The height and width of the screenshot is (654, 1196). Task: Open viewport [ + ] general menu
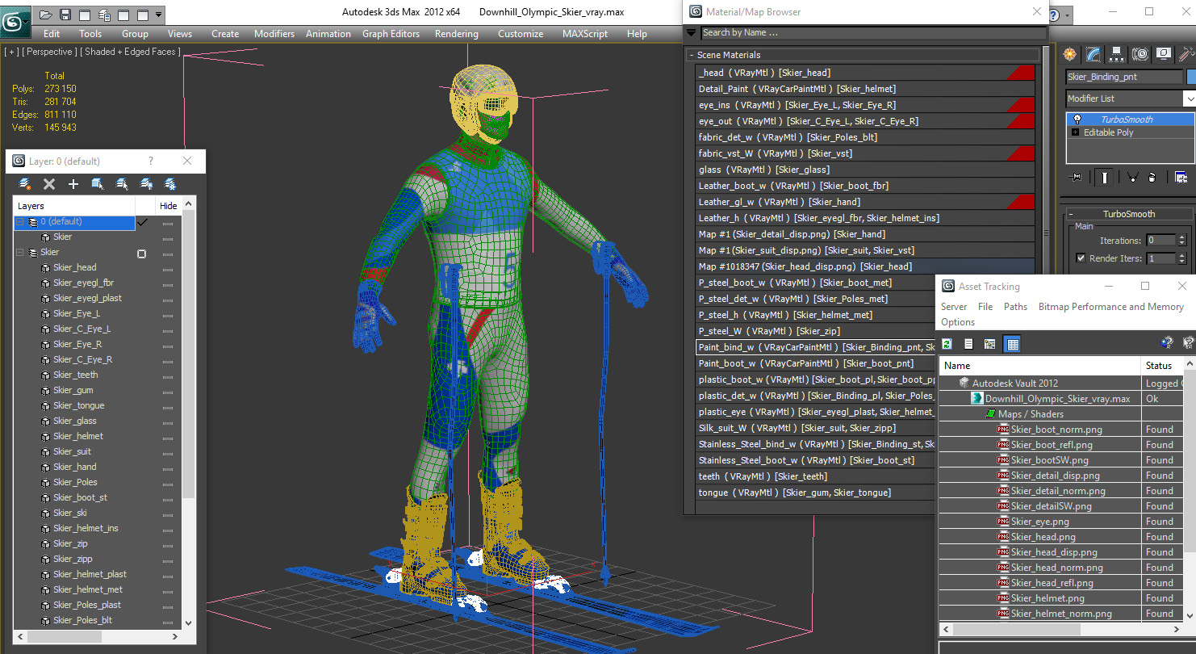coord(12,52)
